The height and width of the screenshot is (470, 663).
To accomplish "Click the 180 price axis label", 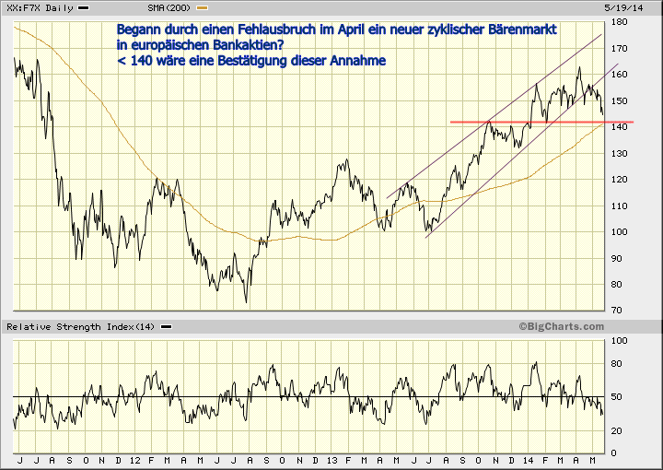I will [x=620, y=22].
